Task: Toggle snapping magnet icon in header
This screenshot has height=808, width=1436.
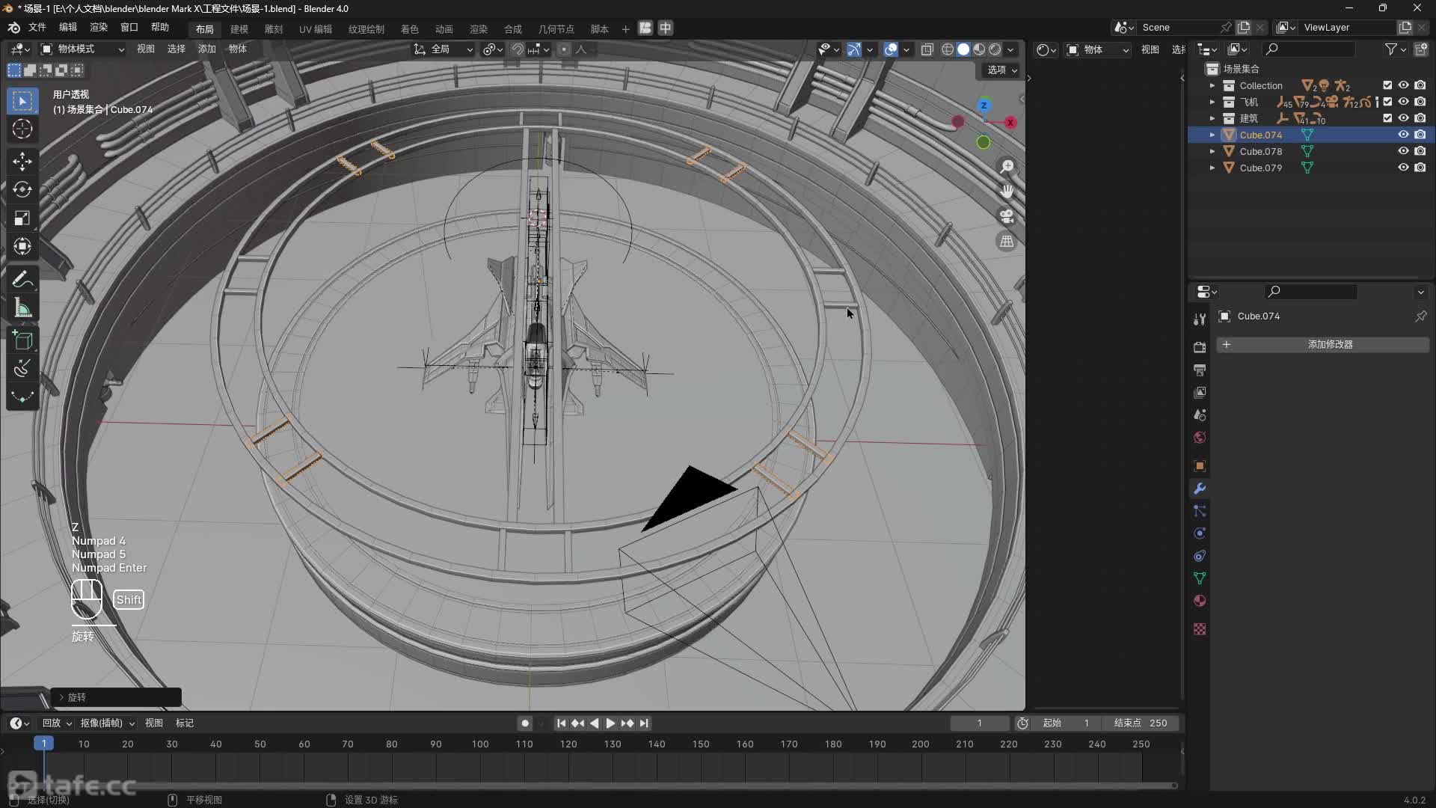Action: click(x=518, y=49)
